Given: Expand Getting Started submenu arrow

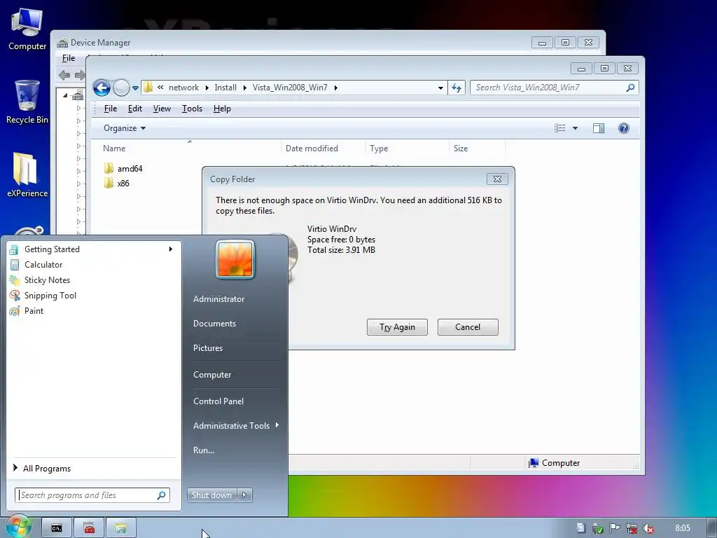Looking at the screenshot, I should [x=171, y=249].
